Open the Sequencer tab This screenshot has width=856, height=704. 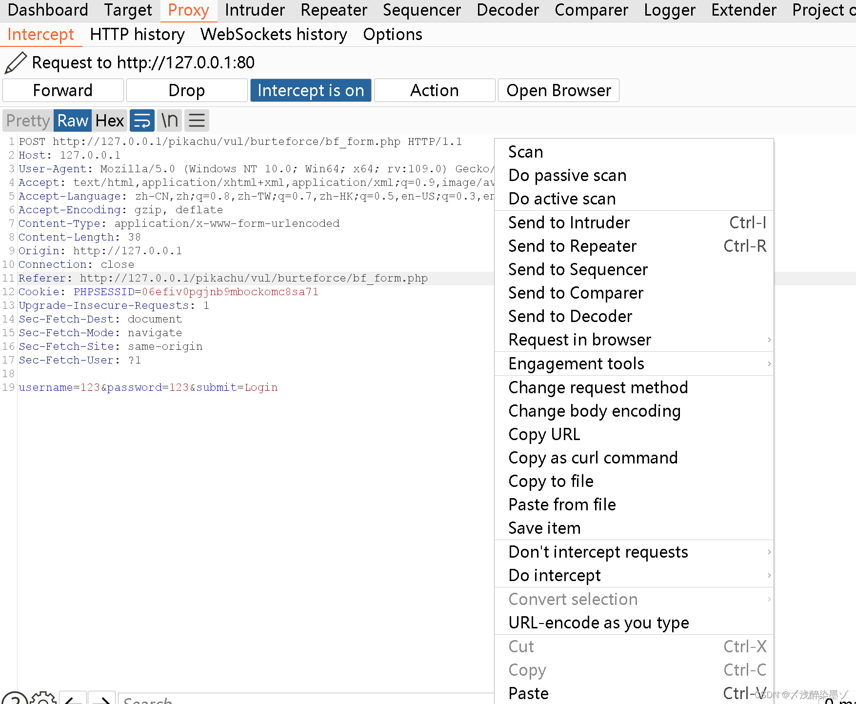[x=422, y=10]
